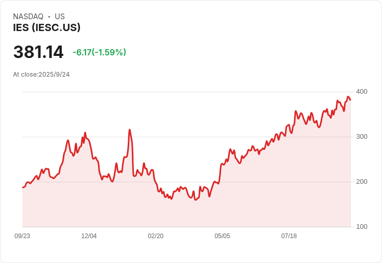Click the 200 y-axis label

(x=362, y=182)
